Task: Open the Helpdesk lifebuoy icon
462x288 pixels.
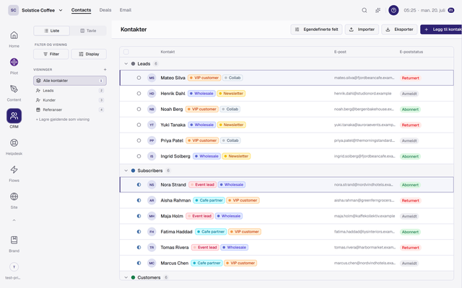Action: (14, 143)
